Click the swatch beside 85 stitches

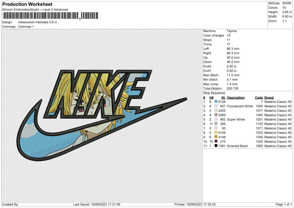tap(216, 128)
